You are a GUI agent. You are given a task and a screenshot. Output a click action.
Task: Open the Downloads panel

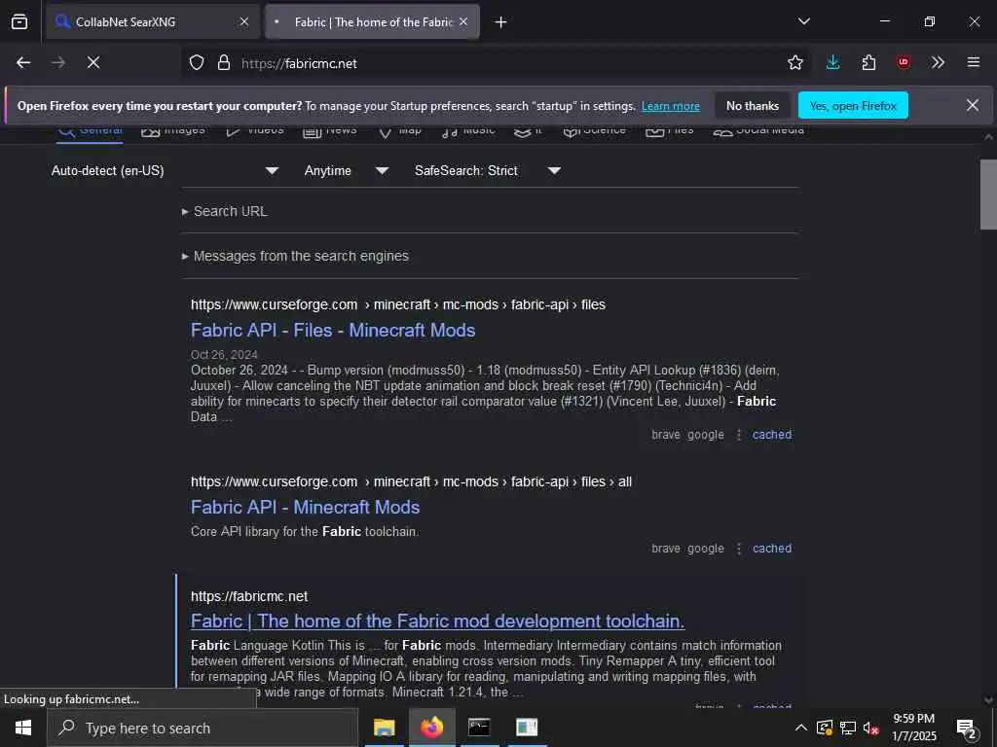833,62
